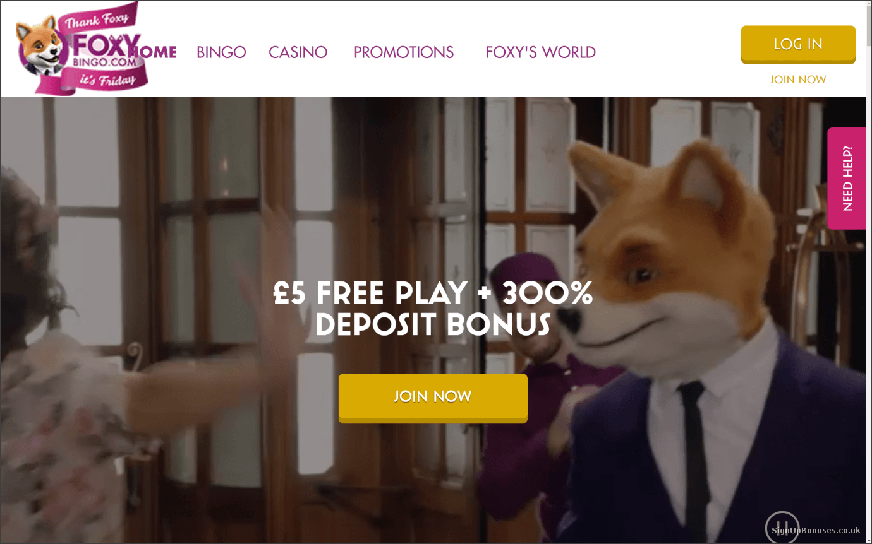Open the pink NEED HELP? side tab
Screen dimensions: 872x544
(847, 179)
